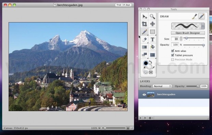This screenshot has width=212, height=135.
Task: Select the Pan tool with four arrows
Action: coord(153,24)
